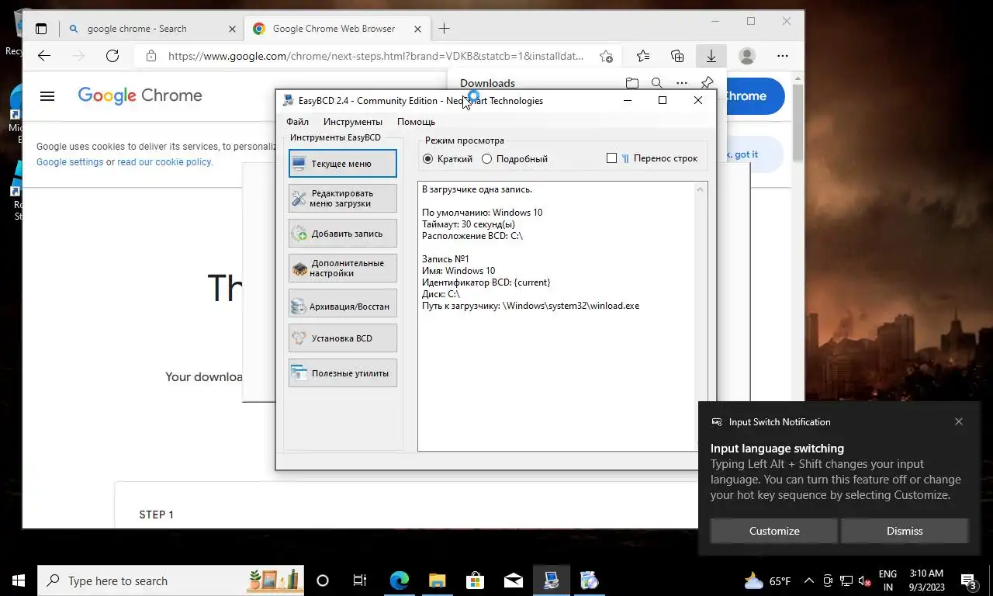This screenshot has height=596, width=993.
Task: Click Customize in input switch notification
Action: [774, 531]
